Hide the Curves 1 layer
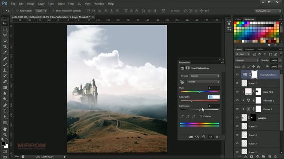Viewport: 284px width, 159px height. click(237, 109)
